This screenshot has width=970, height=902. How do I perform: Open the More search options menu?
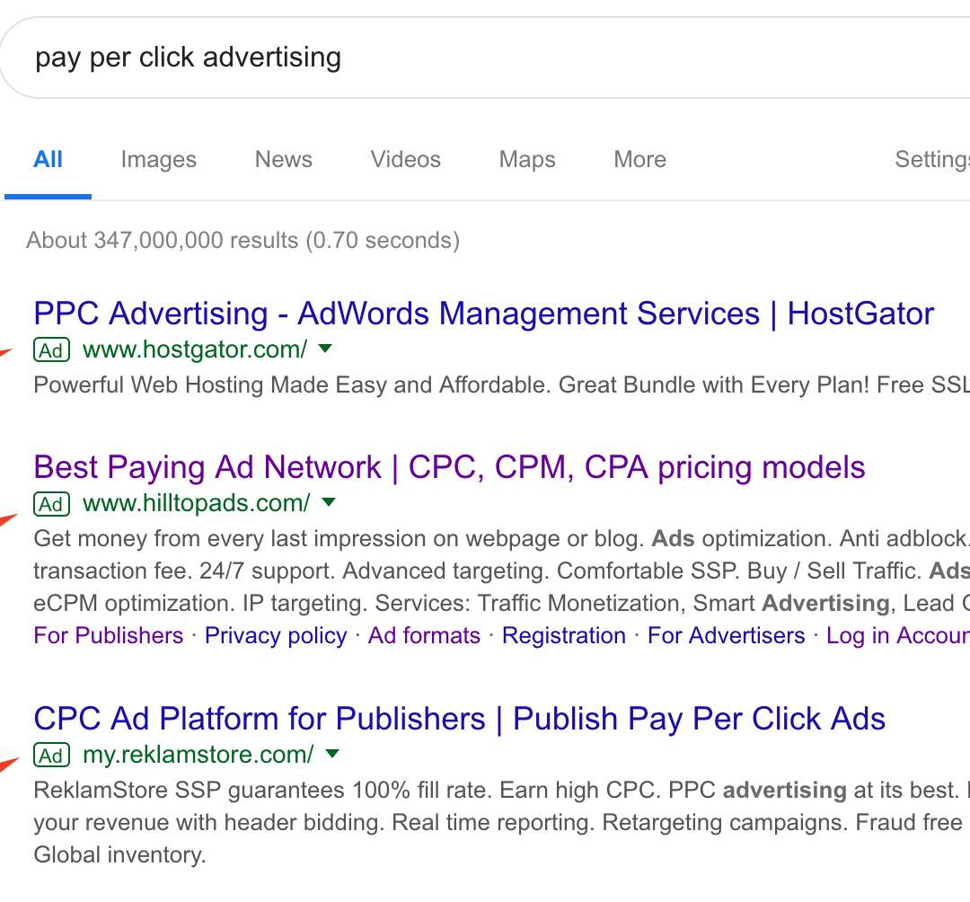(639, 160)
